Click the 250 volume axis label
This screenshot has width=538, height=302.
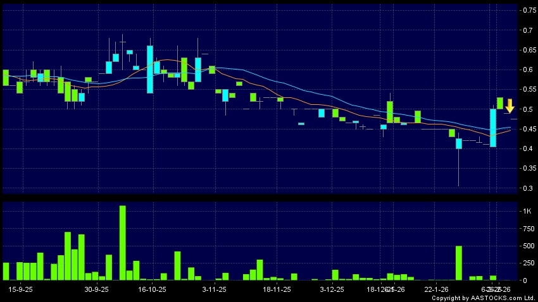527,263
